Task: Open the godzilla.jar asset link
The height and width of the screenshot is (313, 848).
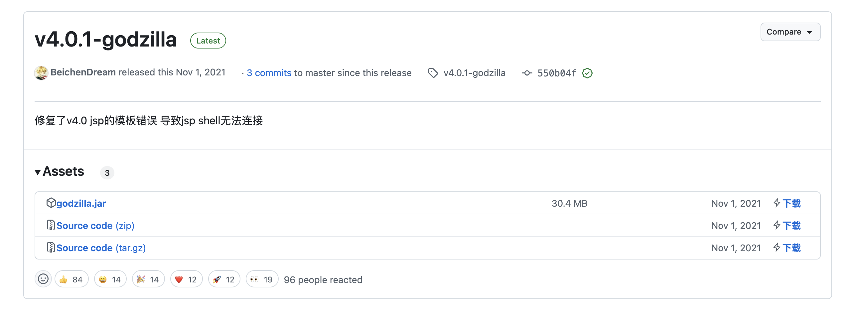Action: 81,203
